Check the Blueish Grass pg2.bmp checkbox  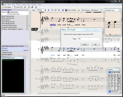tap(27, 18)
